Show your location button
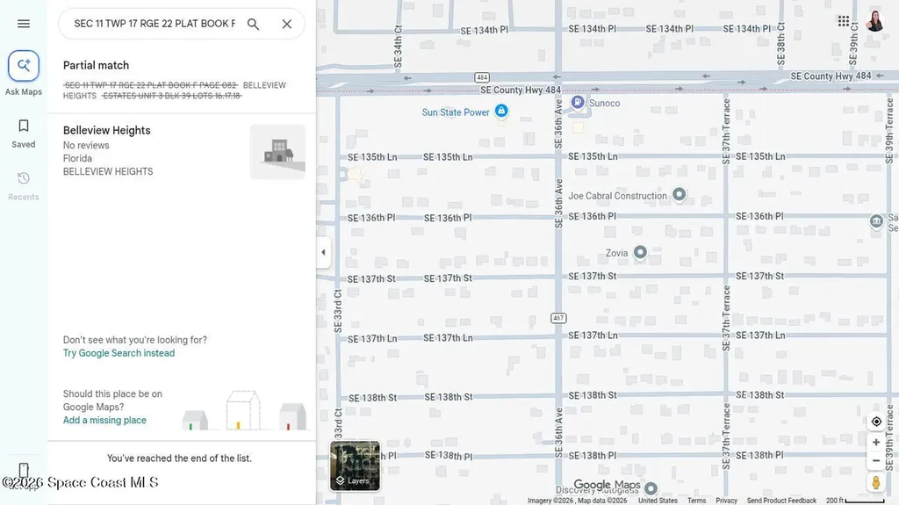The height and width of the screenshot is (505, 899). 876,422
